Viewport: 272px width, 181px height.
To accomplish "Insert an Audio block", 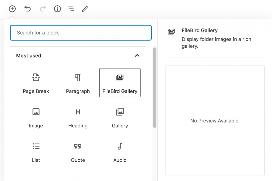I will coord(120,152).
